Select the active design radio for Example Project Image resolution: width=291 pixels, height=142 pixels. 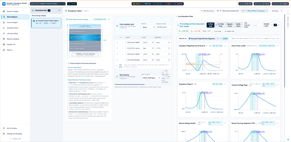coord(34,21)
